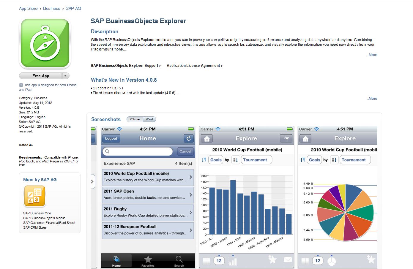Screen dimensions: 413x269
Task: Tap the add-favorite star icon below the bar chart
Action: [x=272, y=259]
